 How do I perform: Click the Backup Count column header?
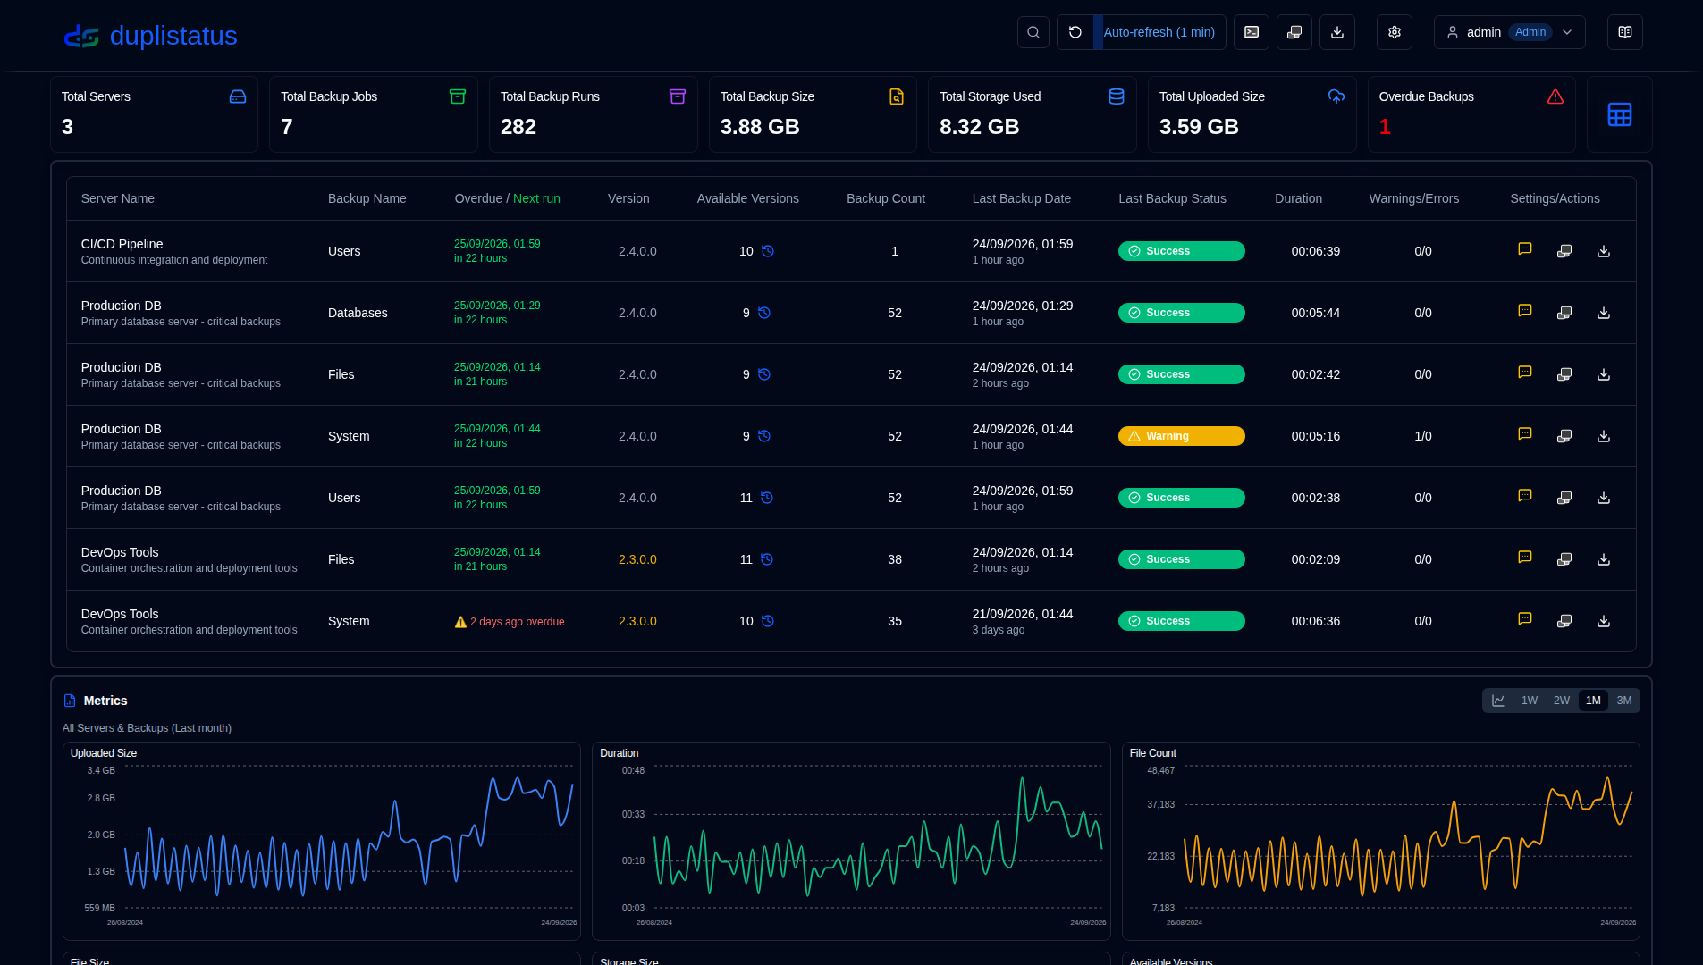[886, 198]
